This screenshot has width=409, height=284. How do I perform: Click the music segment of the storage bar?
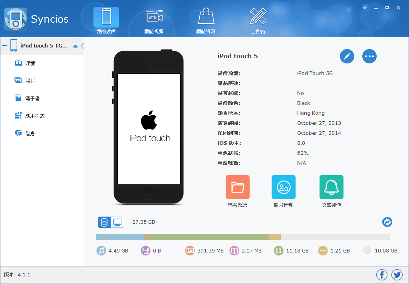(x=120, y=236)
